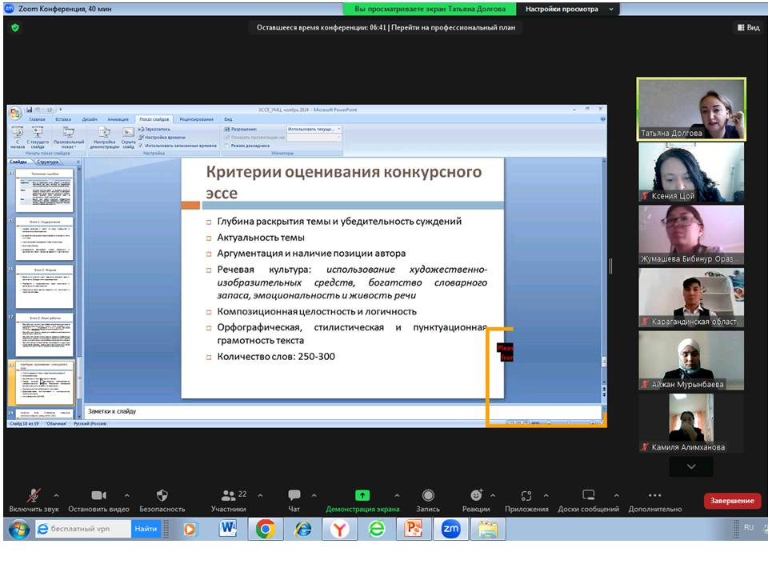Unmute microphone with Включить звук
The width and height of the screenshot is (768, 576).
(x=34, y=496)
